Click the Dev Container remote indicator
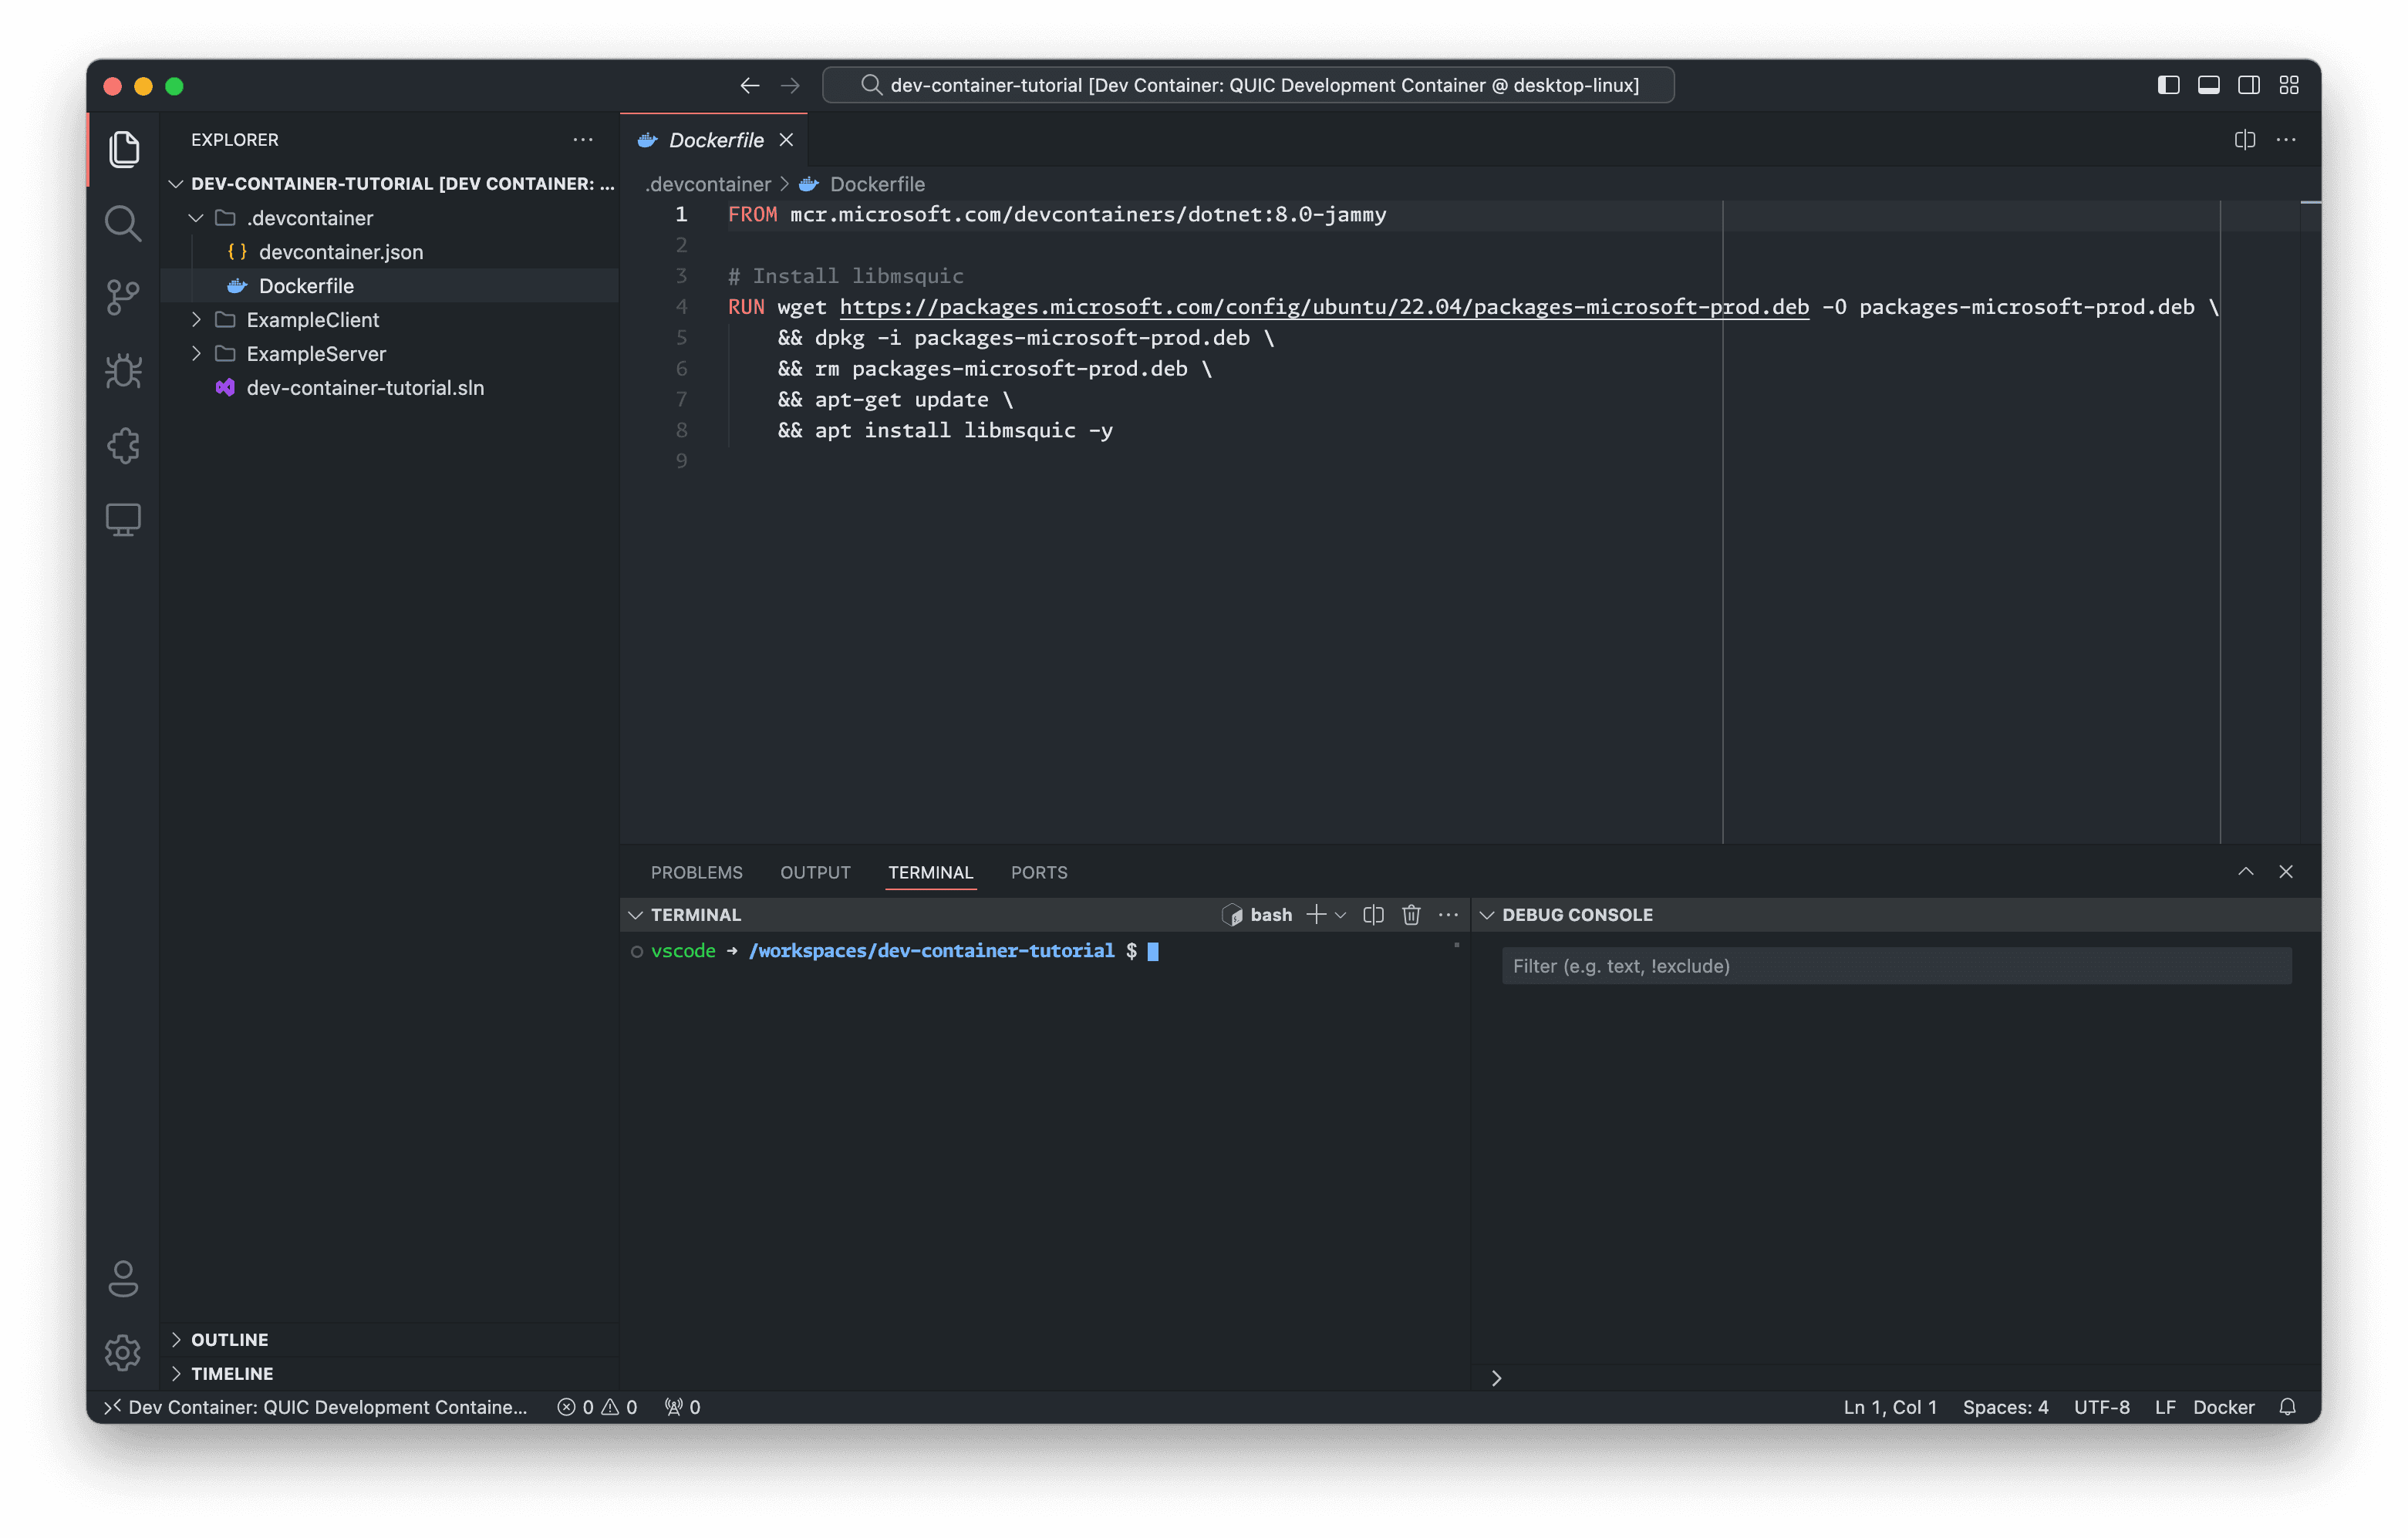 320,1407
